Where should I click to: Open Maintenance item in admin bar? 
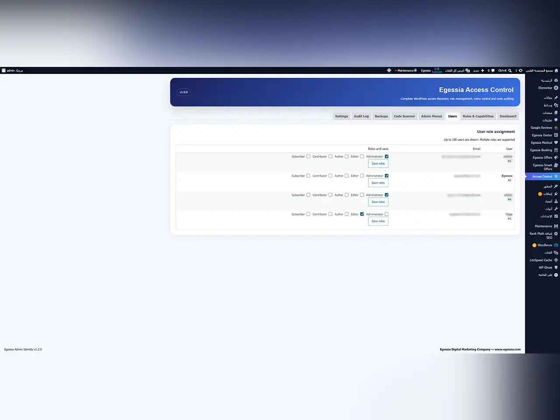[406, 70]
